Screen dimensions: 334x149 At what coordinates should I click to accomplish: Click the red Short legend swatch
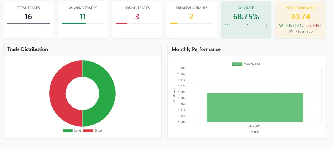(x=88, y=131)
